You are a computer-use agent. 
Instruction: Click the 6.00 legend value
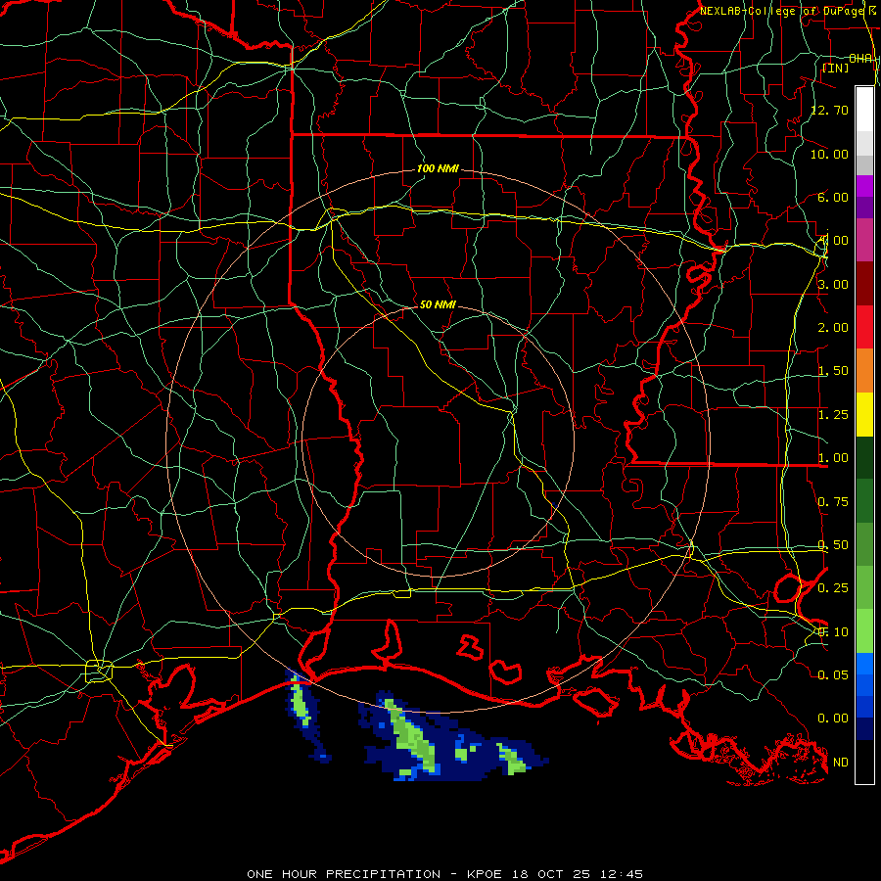[833, 197]
